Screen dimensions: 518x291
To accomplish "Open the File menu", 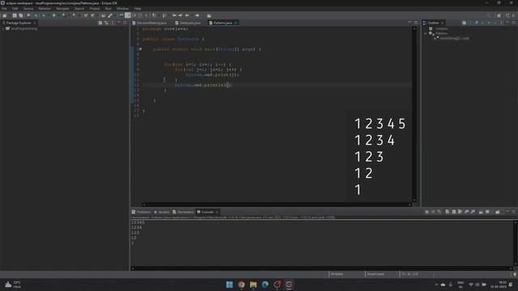I will 4,9.
